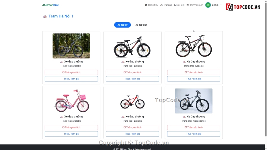Click bicycle icon in red bike's title
Image resolution: width=267 pixels, height=150 pixels.
click(123, 117)
